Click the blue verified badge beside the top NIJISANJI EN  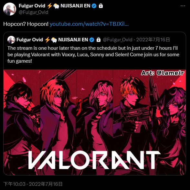click(94, 6)
